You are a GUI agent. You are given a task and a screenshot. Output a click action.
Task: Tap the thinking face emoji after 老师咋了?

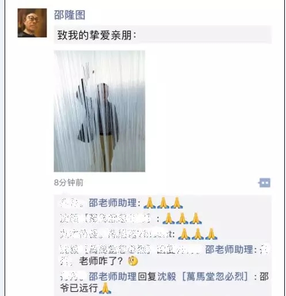(x=133, y=261)
